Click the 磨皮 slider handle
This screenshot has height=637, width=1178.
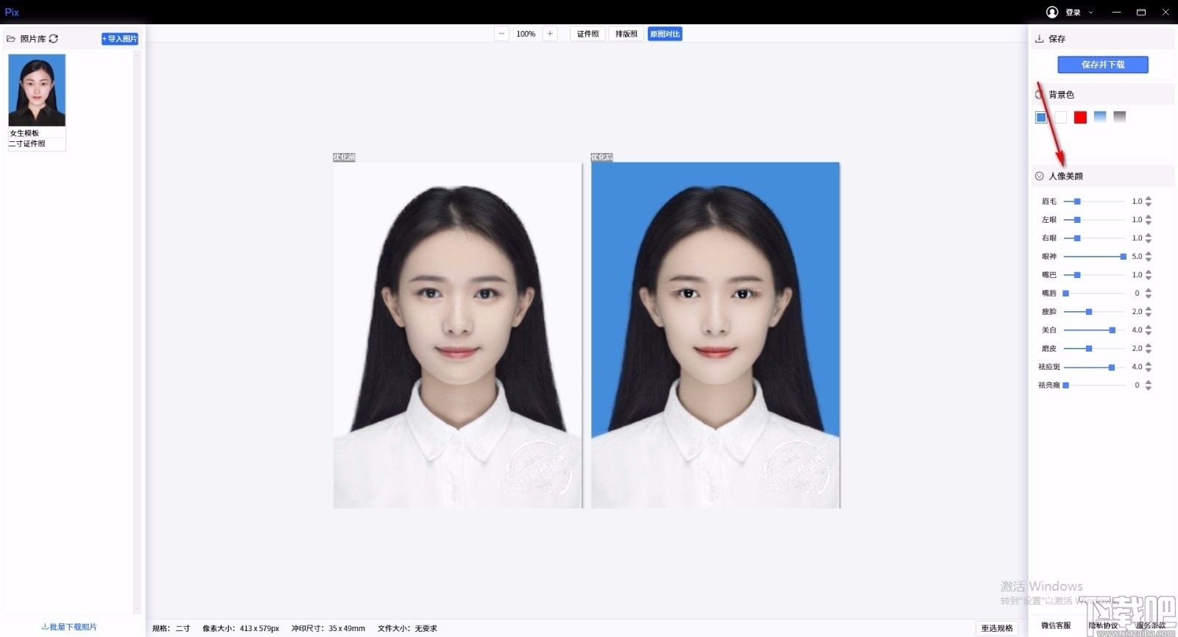coord(1089,349)
